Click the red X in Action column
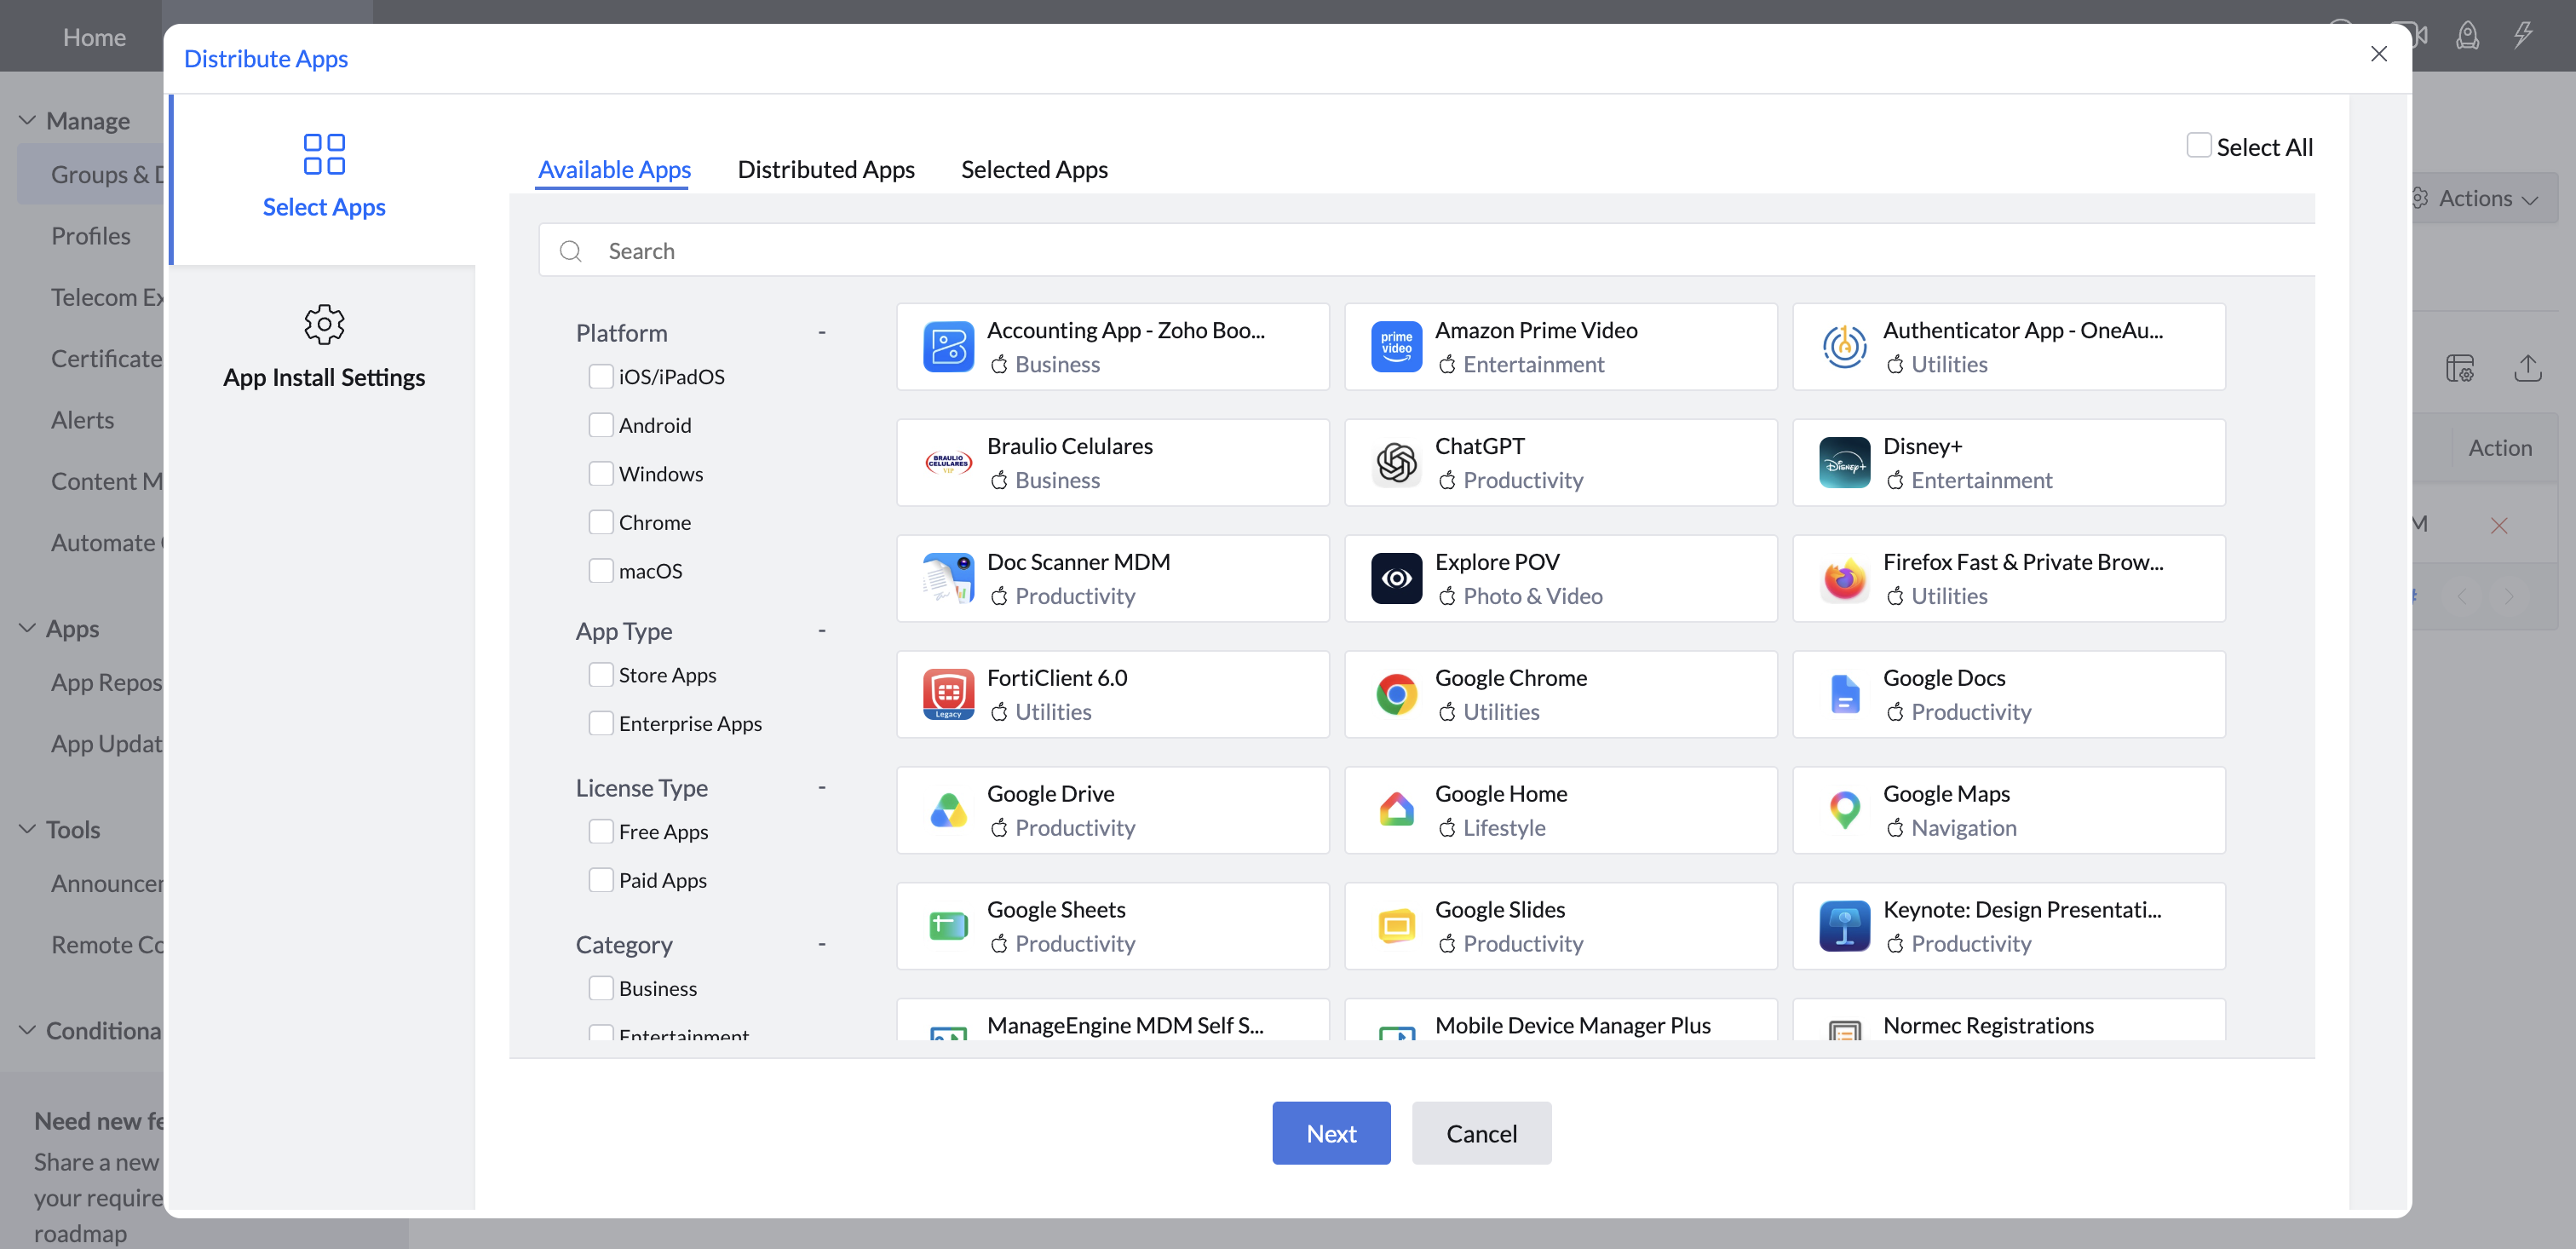 [2498, 525]
